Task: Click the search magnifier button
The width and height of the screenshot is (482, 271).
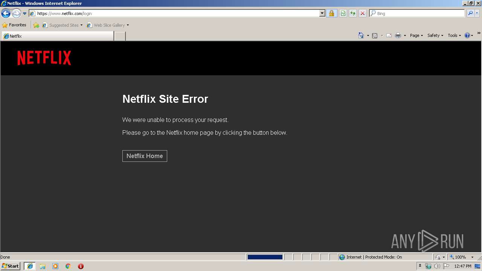Action: 470,14
